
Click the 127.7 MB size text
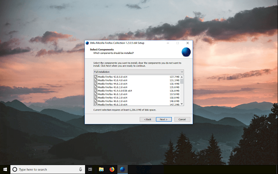[x=174, y=77]
